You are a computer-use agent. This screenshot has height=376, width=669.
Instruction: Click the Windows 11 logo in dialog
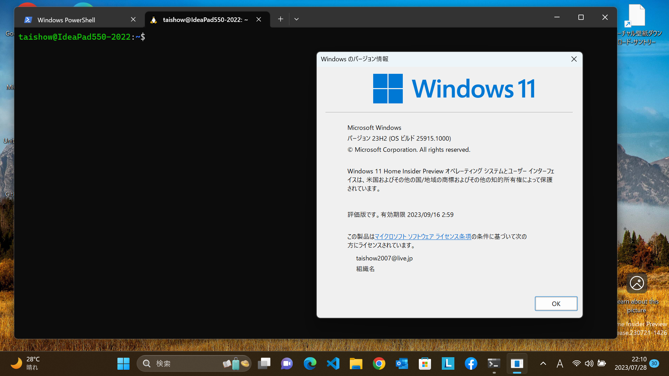pyautogui.click(x=454, y=88)
